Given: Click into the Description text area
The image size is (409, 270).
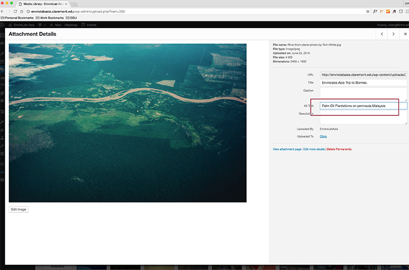Looking at the screenshot, I should pos(363,117).
